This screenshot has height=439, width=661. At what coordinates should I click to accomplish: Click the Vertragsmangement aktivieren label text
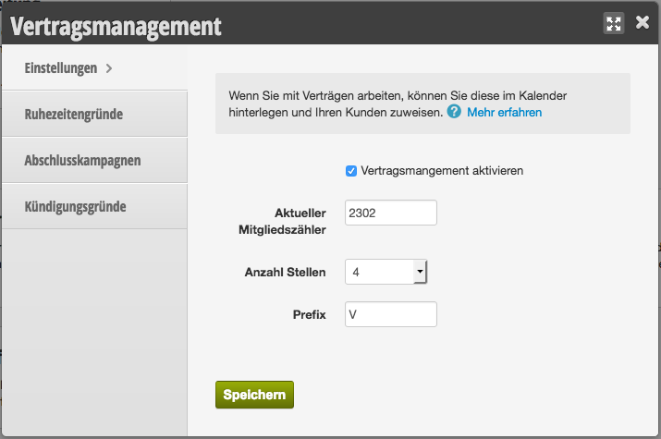click(442, 171)
